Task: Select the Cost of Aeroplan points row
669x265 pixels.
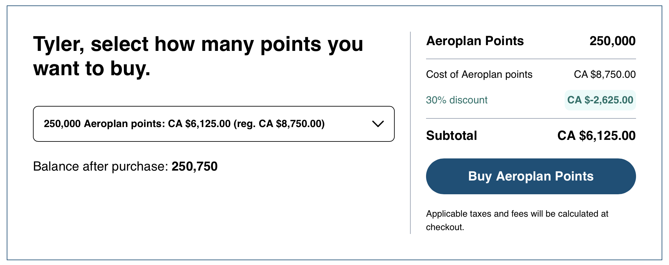Action: [479, 74]
